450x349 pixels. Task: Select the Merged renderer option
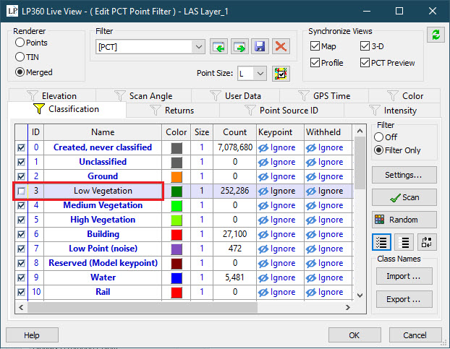[x=33, y=72]
